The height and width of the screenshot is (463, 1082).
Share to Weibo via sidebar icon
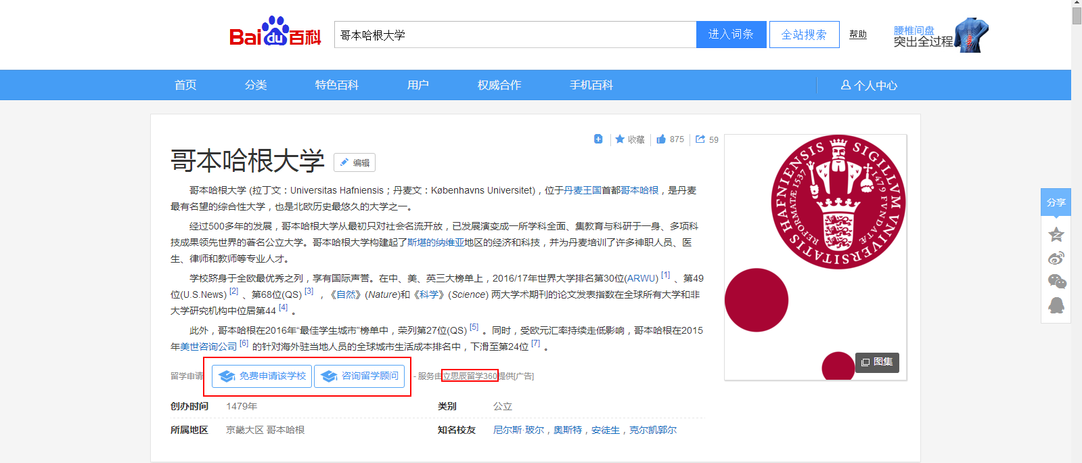point(1056,258)
